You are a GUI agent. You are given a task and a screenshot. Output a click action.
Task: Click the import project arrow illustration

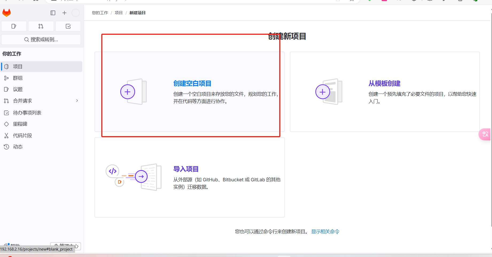(134, 177)
